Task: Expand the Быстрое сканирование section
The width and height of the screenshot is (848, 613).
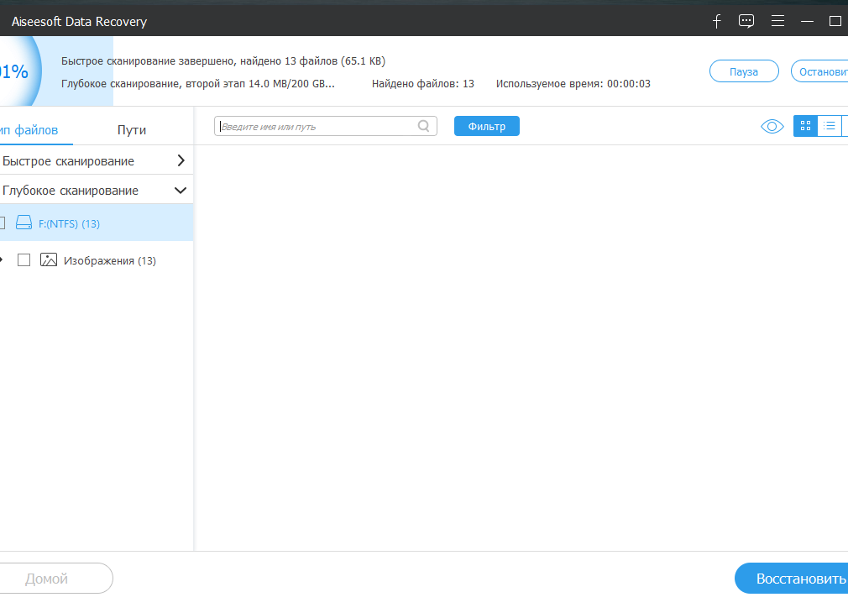Action: pyautogui.click(x=181, y=160)
